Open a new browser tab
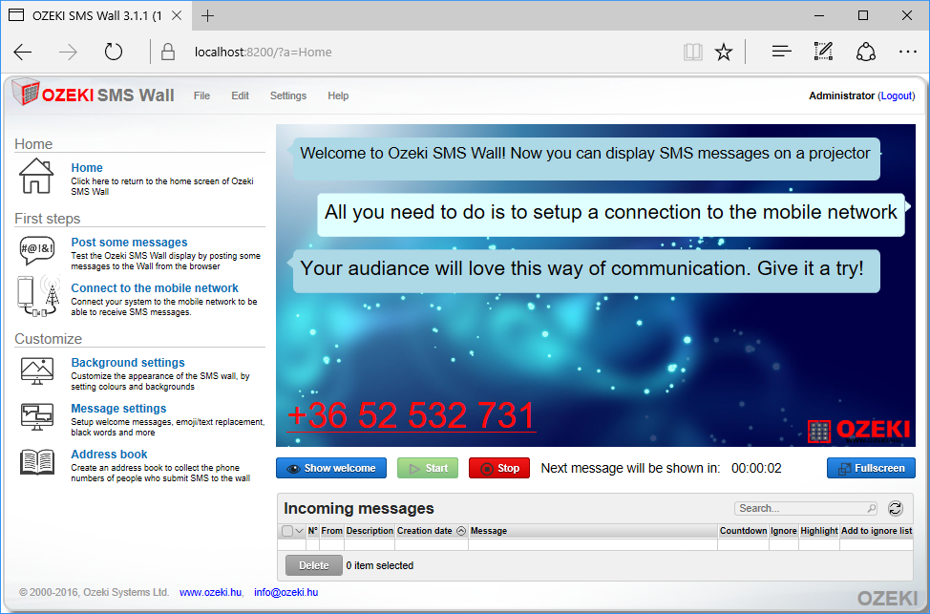930x614 pixels. (207, 16)
